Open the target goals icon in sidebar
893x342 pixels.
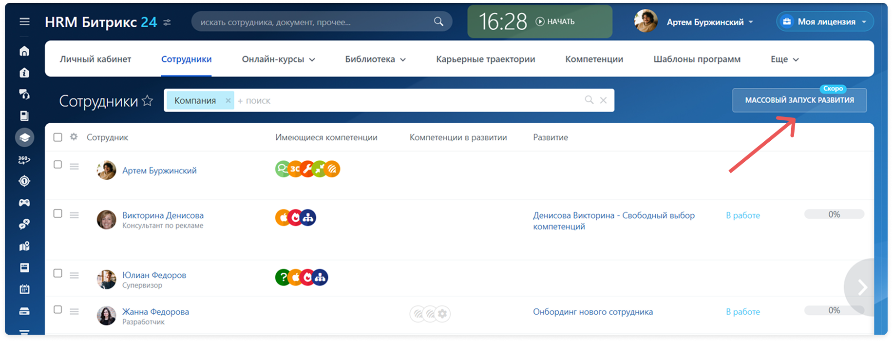(24, 181)
